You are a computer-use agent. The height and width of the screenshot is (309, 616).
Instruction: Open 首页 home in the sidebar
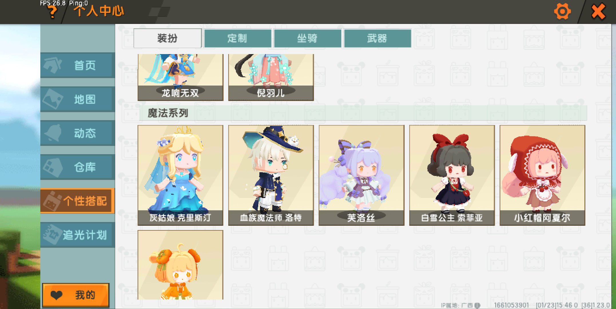pos(78,65)
